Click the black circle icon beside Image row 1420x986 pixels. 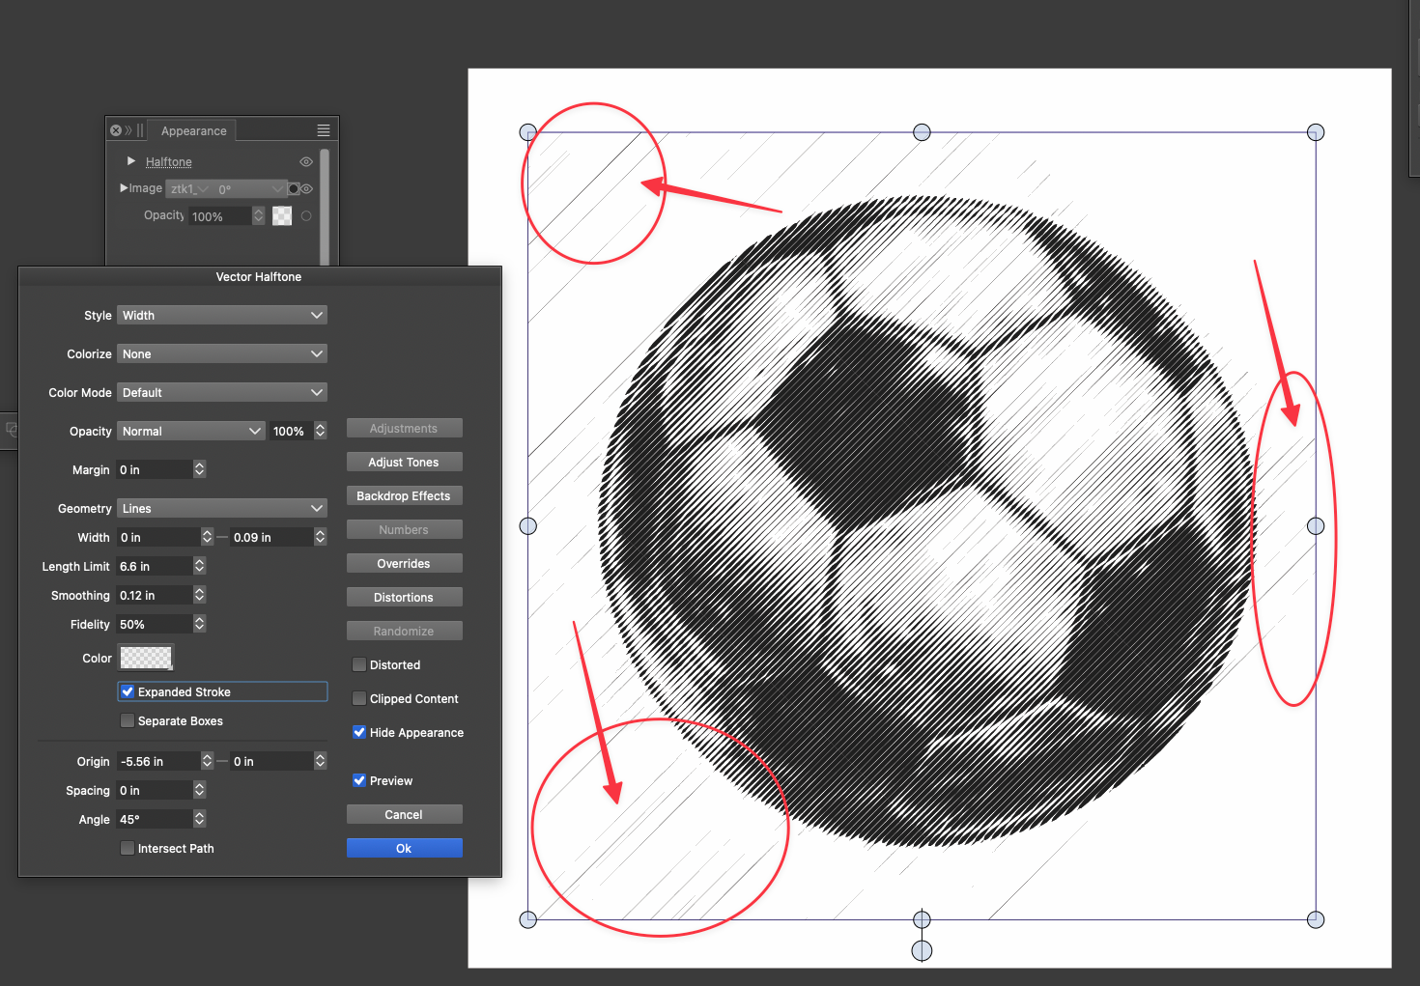tap(294, 189)
